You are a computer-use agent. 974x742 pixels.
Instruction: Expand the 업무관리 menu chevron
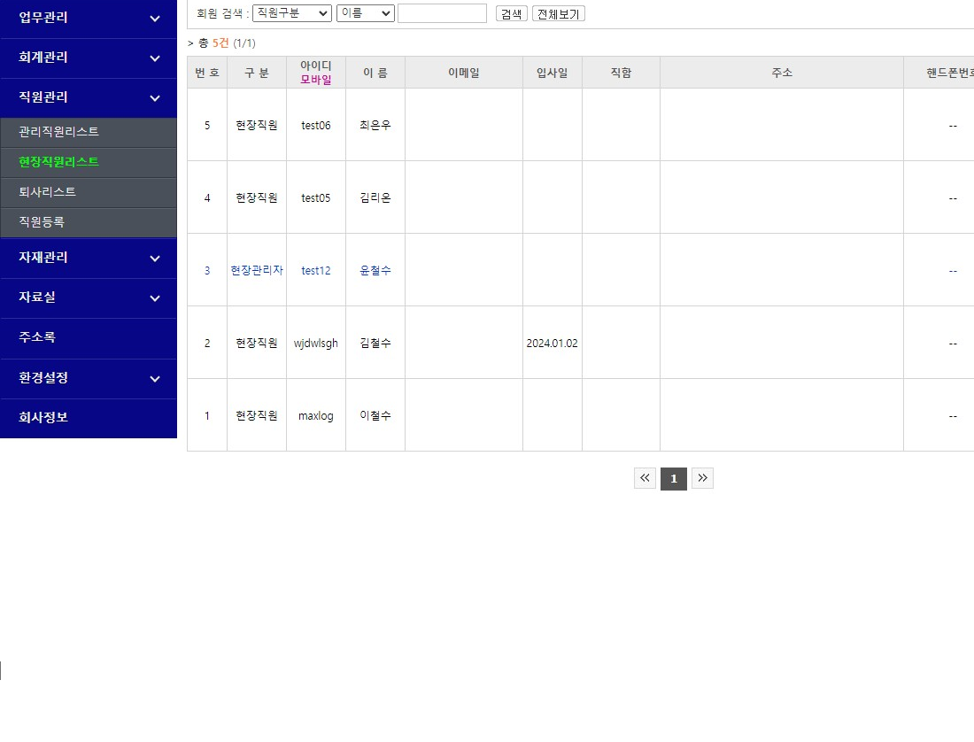coord(155,19)
